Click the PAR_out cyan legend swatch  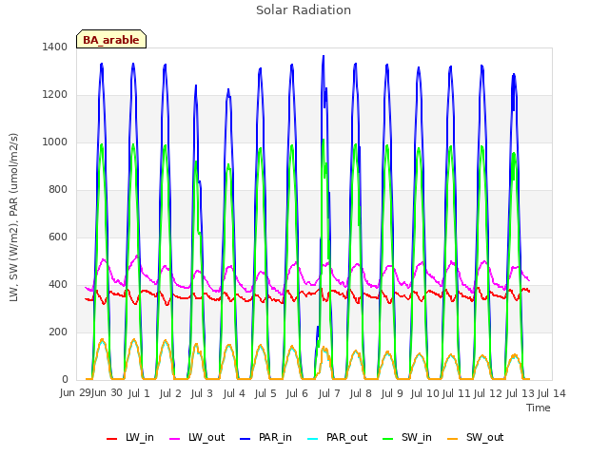(x=313, y=439)
